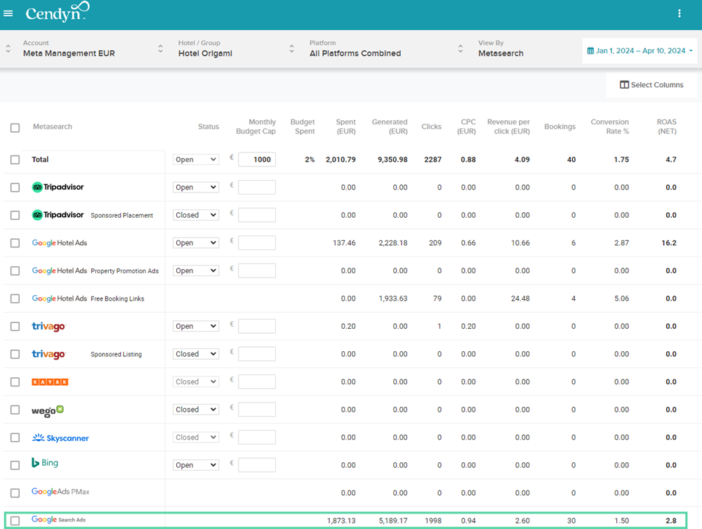The height and width of the screenshot is (529, 702).
Task: Check the Bing row checkbox
Action: tap(15, 465)
